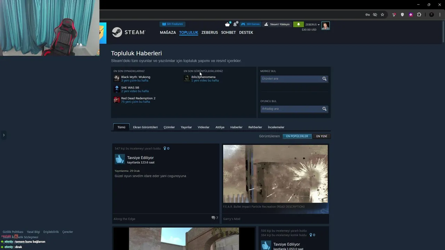
Task: Open the Yasal Bilgi footer link
Action: coord(33,232)
